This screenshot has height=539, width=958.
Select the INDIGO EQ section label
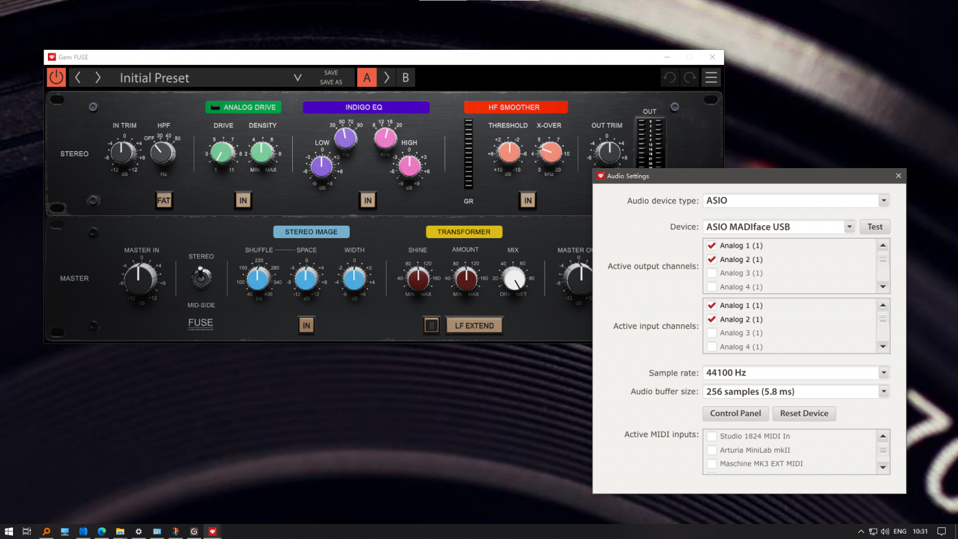tap(366, 107)
